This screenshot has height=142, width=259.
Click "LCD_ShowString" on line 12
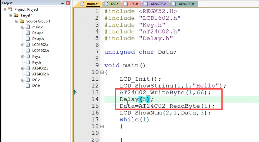[x=146, y=86]
